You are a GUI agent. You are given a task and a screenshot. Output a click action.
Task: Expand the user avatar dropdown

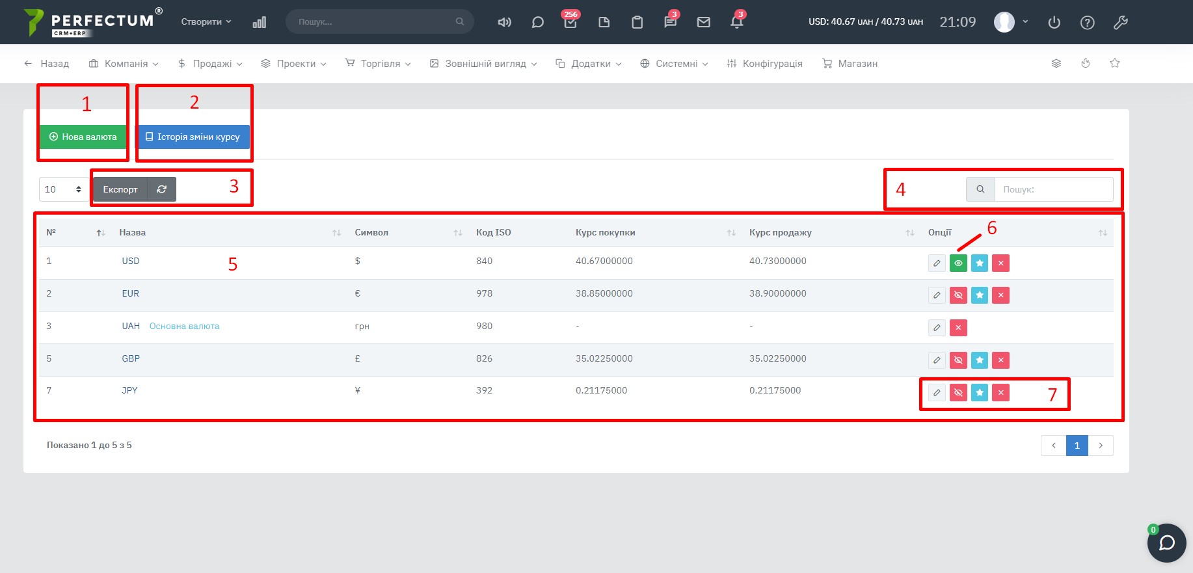coord(1011,22)
